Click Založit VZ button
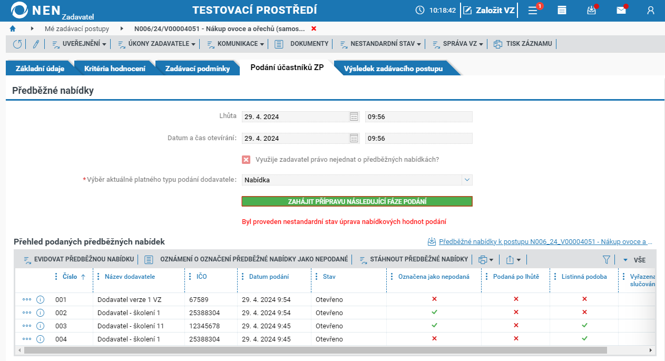This screenshot has height=361, width=665. click(x=490, y=10)
